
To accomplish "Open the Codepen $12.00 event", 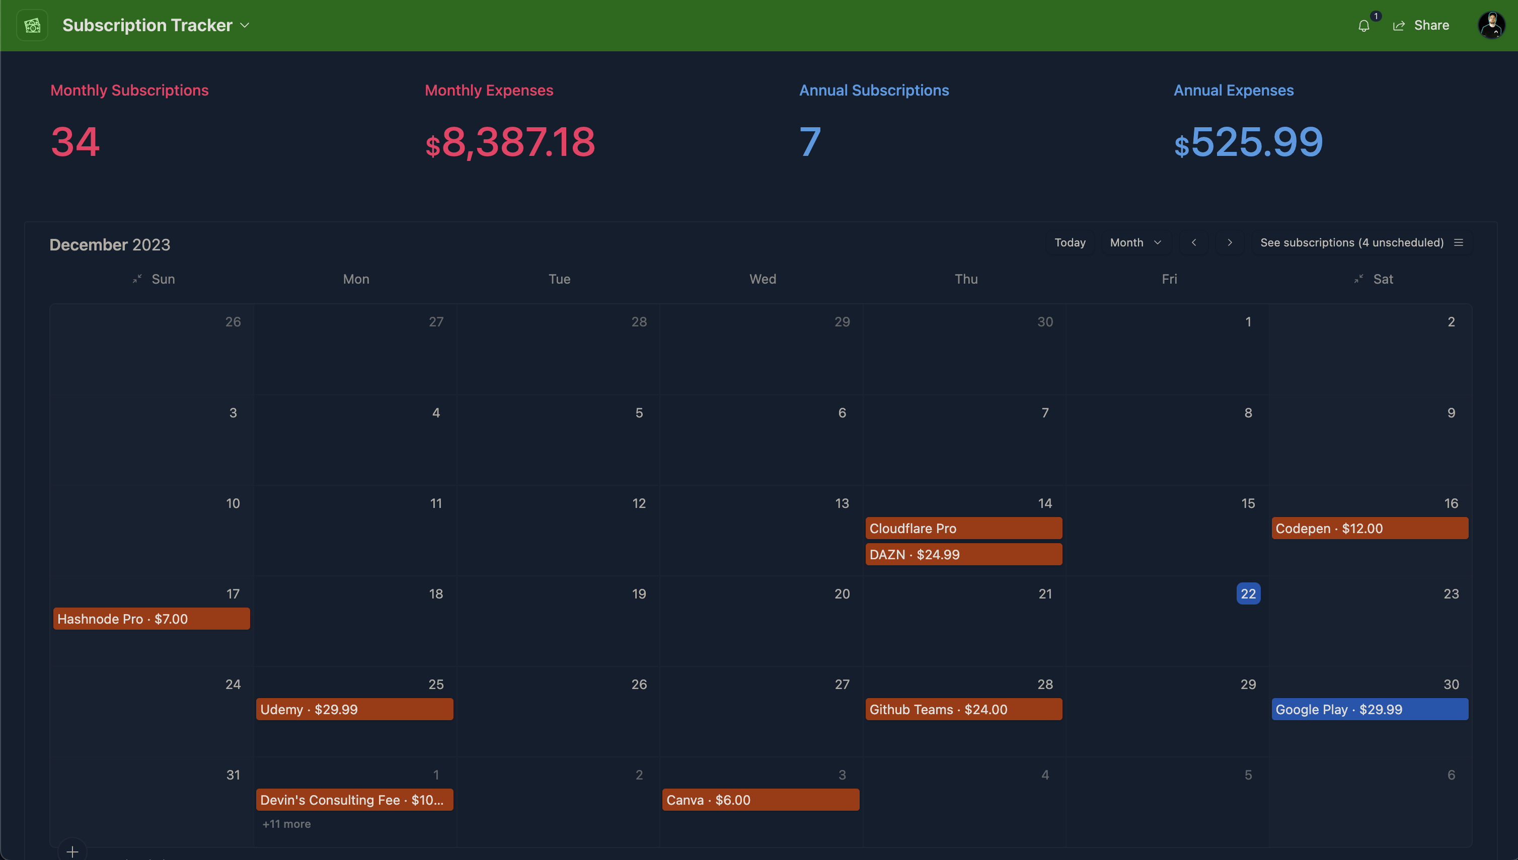I will click(1370, 528).
